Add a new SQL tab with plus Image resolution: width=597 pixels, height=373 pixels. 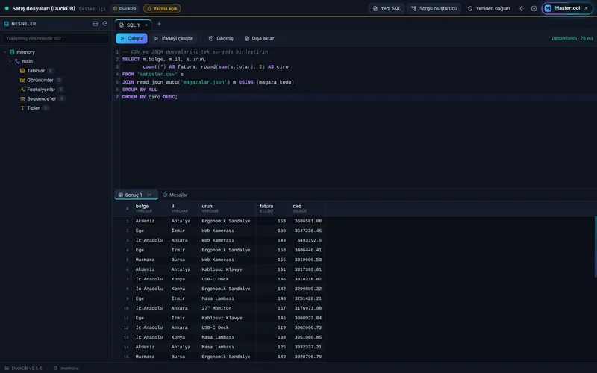click(x=159, y=24)
